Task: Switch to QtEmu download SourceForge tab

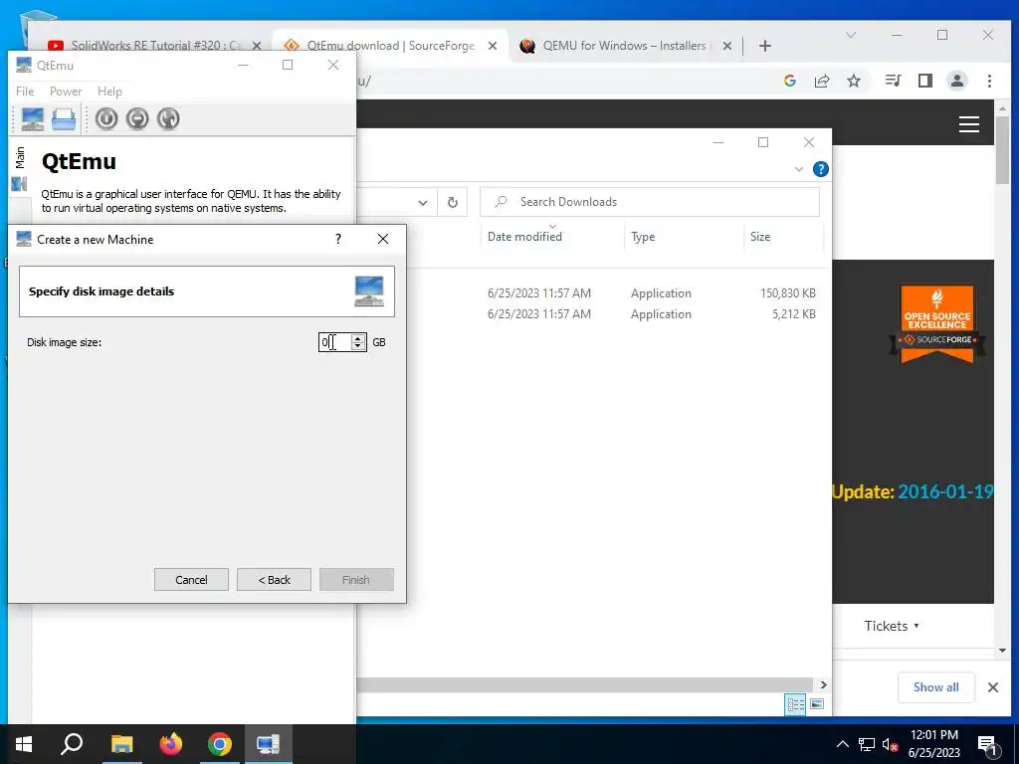Action: click(x=390, y=46)
